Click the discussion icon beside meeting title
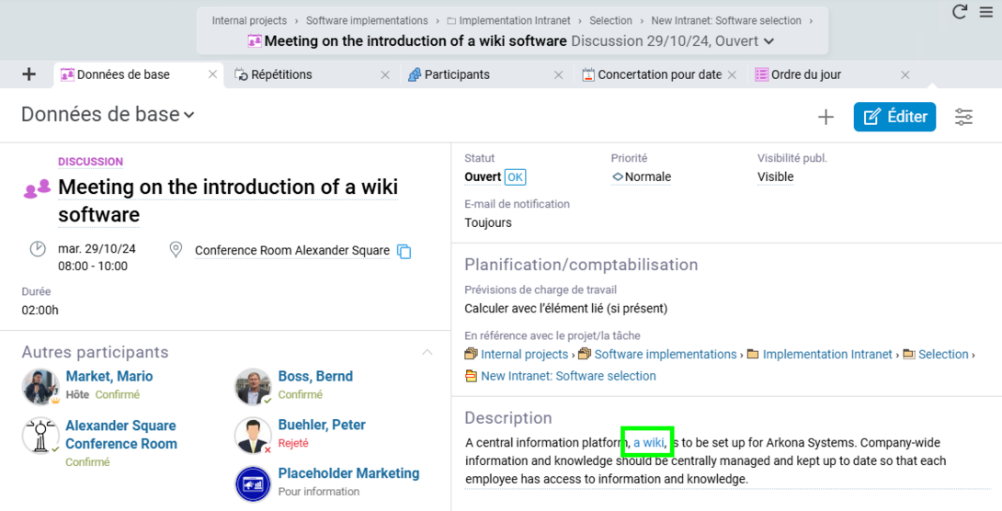 click(x=37, y=188)
